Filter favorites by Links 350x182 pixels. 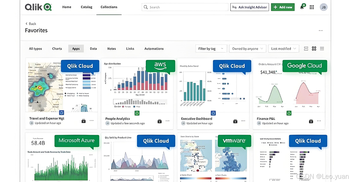pos(130,49)
